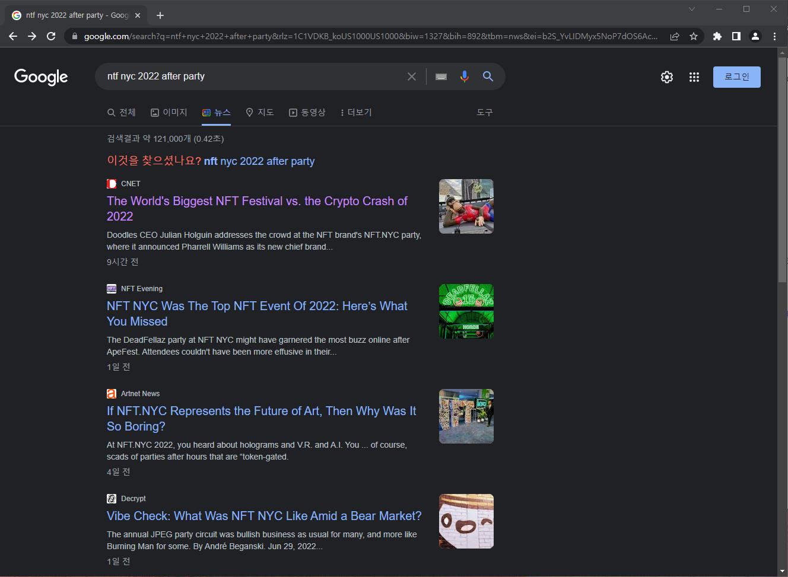Open the tab search chevron in title bar
788x577 pixels.
(692, 9)
